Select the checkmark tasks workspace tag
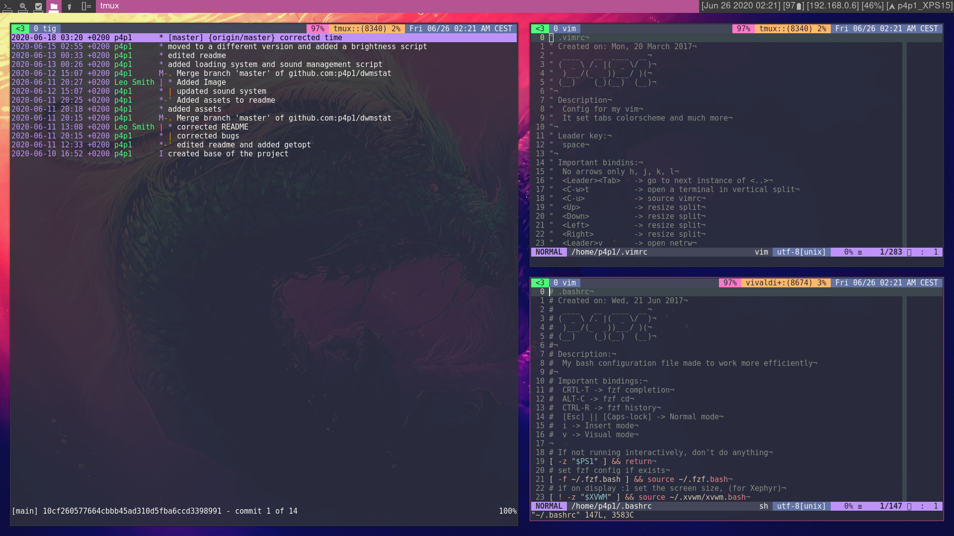This screenshot has width=954, height=536. tap(38, 6)
